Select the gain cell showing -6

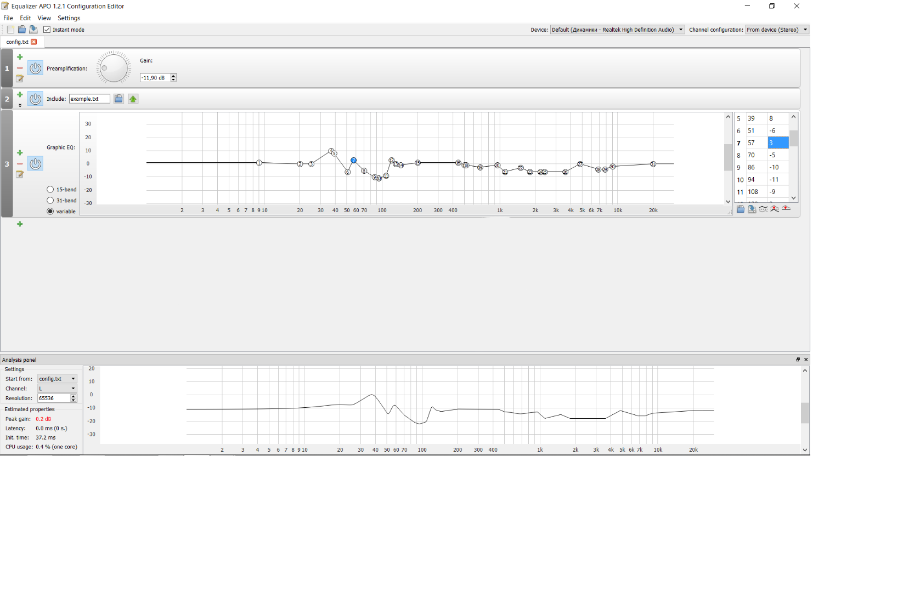tap(778, 131)
